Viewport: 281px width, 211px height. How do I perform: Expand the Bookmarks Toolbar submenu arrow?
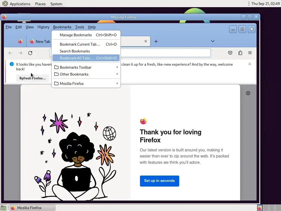coord(117,67)
